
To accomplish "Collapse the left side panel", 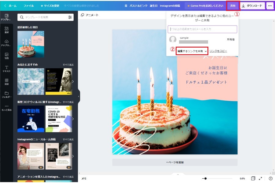I will pos(79,96).
